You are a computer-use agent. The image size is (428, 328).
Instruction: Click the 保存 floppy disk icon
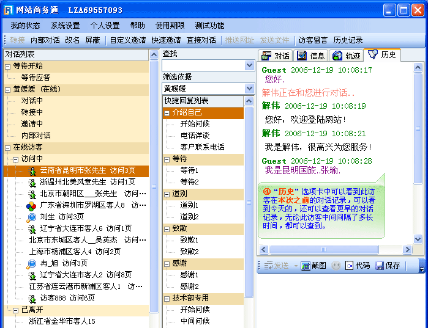click(x=380, y=266)
